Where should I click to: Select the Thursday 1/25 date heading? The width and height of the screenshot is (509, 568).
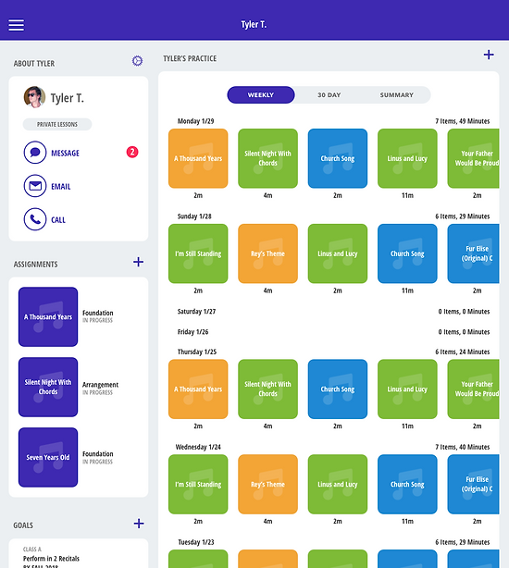click(197, 352)
